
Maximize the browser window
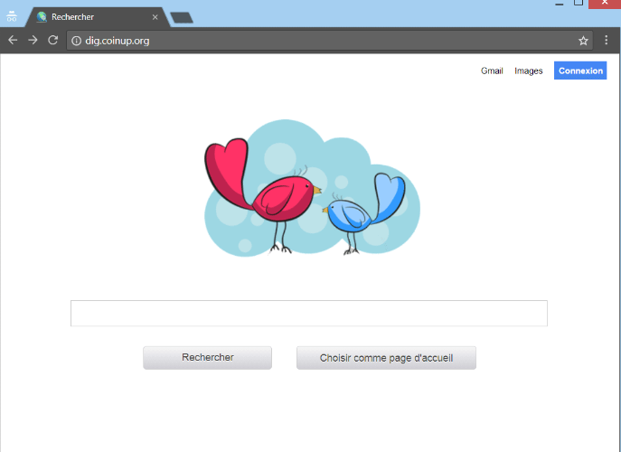coord(579,3)
